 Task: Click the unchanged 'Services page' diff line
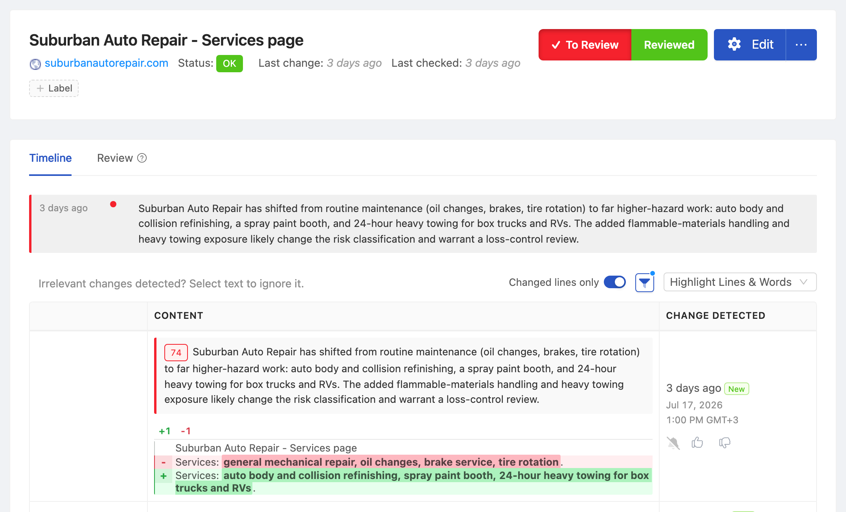coord(266,448)
